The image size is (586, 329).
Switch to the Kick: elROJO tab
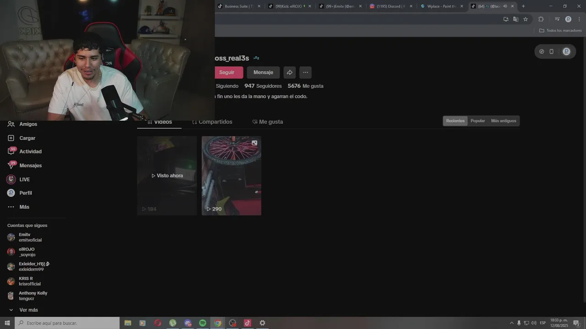[290, 6]
